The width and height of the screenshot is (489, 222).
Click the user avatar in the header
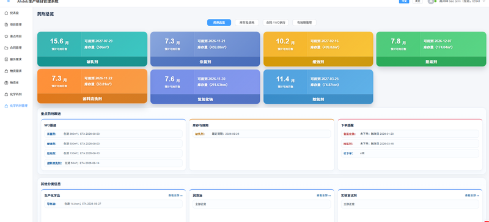click(431, 2)
